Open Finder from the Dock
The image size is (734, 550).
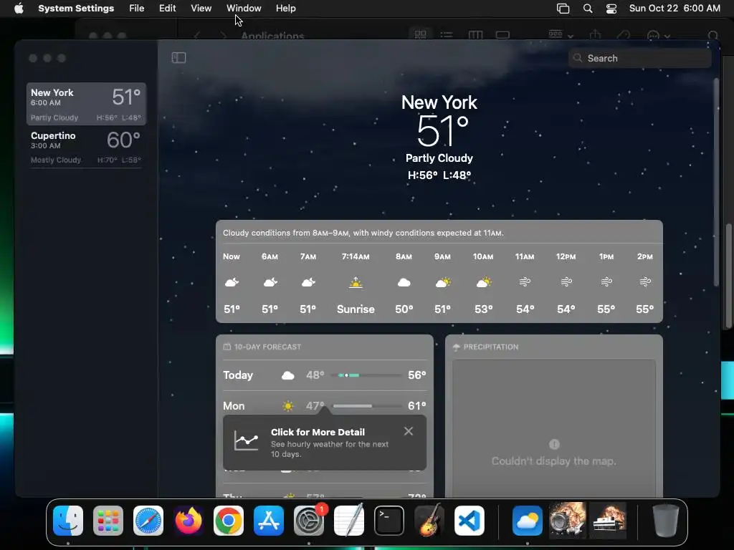[68, 521]
